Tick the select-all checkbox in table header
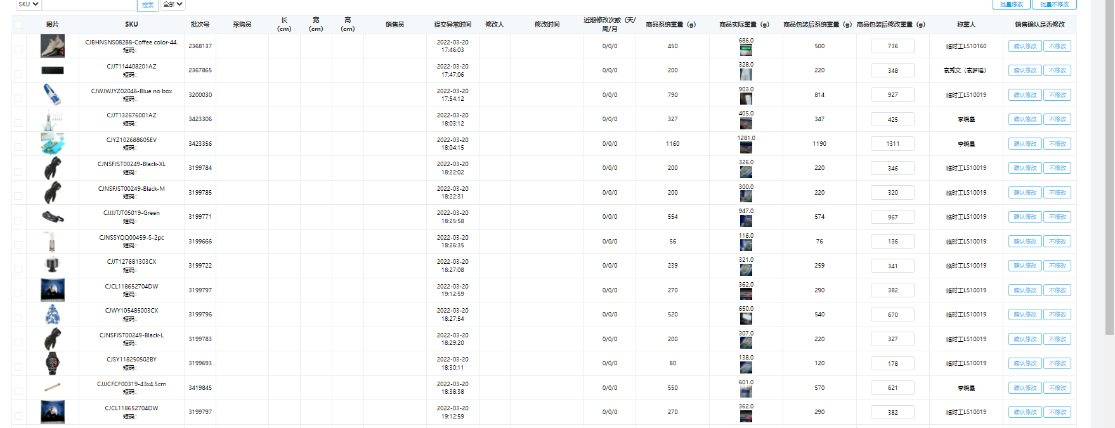Screen dimensions: 1115x428 click(x=18, y=25)
